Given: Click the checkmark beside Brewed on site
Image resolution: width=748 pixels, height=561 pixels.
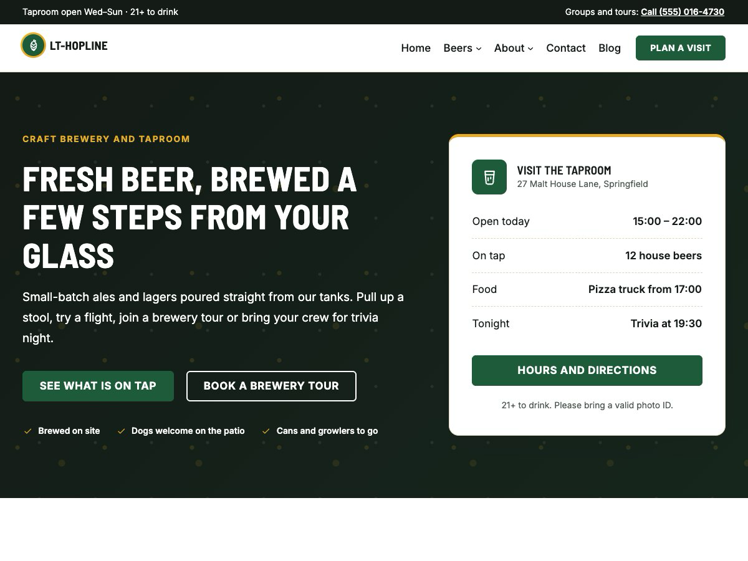Looking at the screenshot, I should 27,431.
